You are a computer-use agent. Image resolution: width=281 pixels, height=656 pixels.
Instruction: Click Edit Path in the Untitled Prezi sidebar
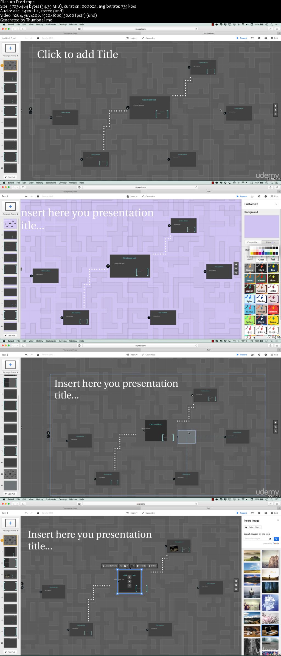coord(10,177)
